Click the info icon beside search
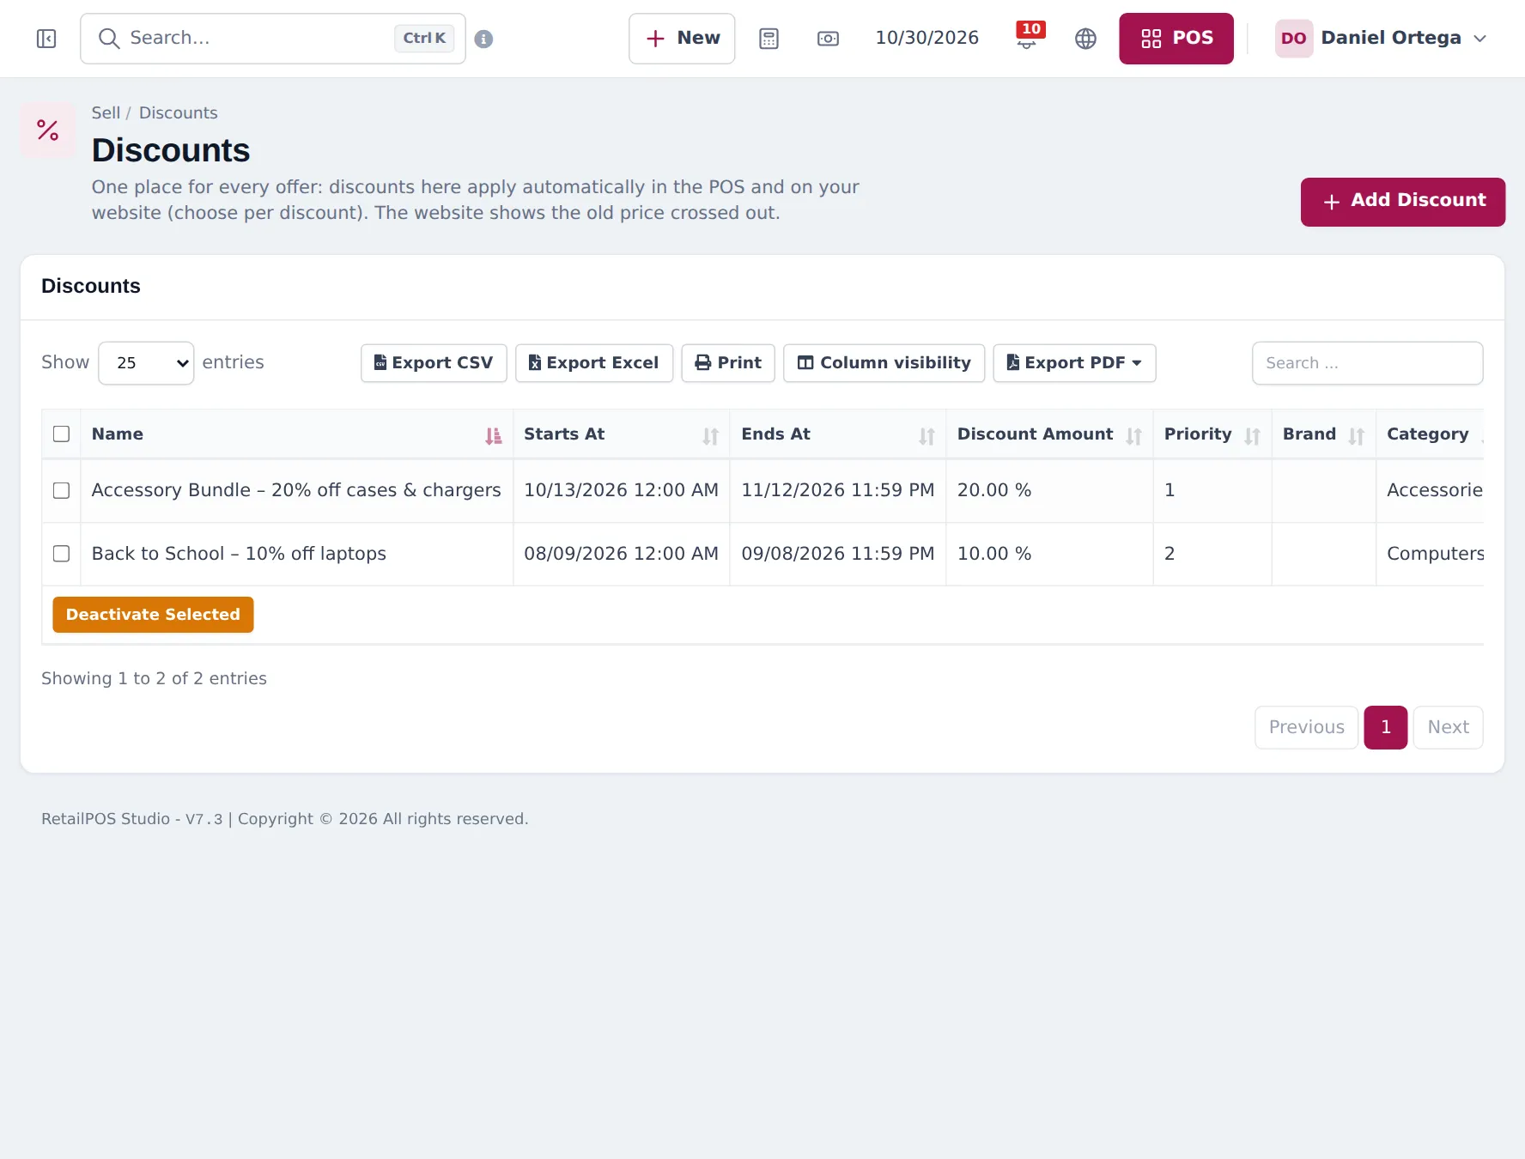The width and height of the screenshot is (1525, 1159). [x=483, y=39]
